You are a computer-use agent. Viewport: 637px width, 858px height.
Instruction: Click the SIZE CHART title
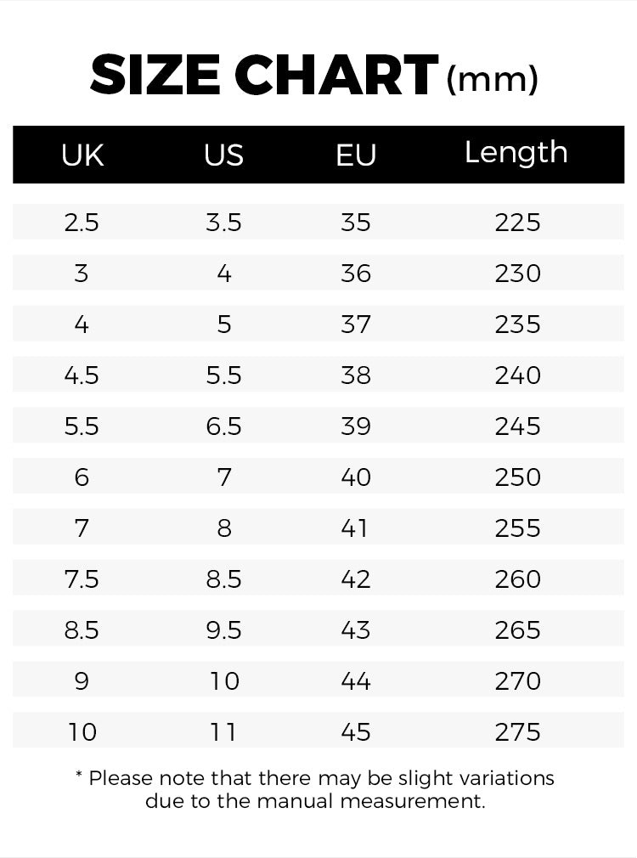pos(264,75)
